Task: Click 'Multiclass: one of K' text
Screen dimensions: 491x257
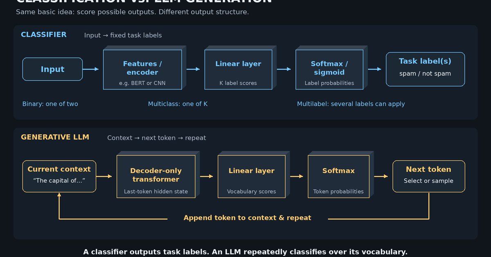Action: point(178,104)
